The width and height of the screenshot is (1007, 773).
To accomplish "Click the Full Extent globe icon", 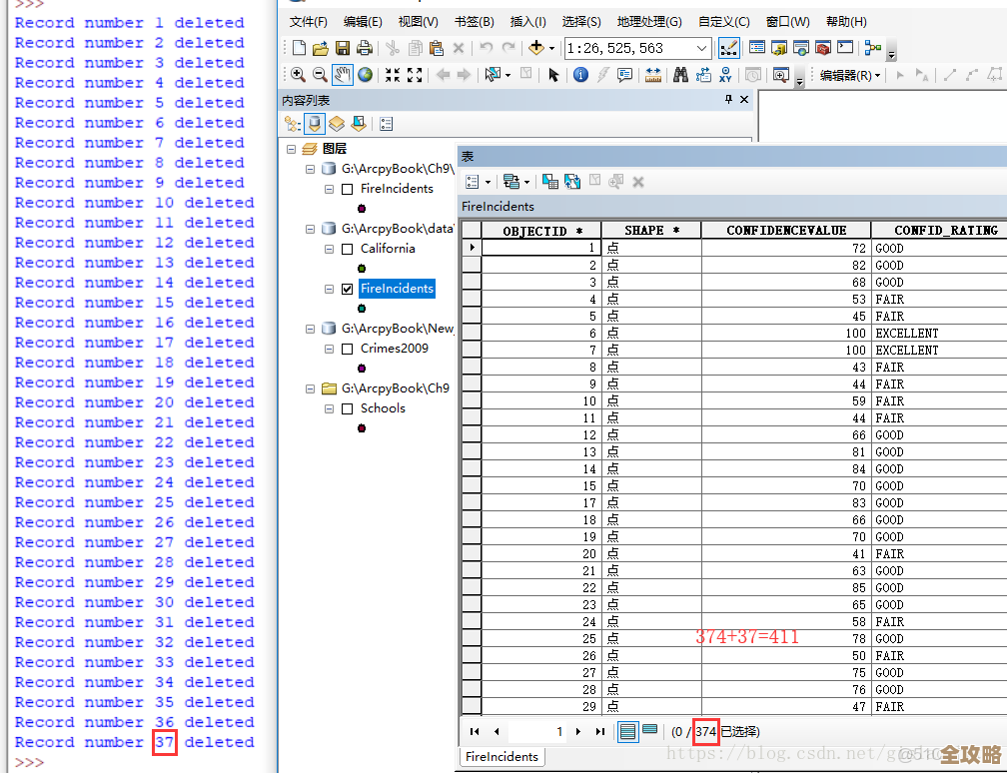I will 366,74.
